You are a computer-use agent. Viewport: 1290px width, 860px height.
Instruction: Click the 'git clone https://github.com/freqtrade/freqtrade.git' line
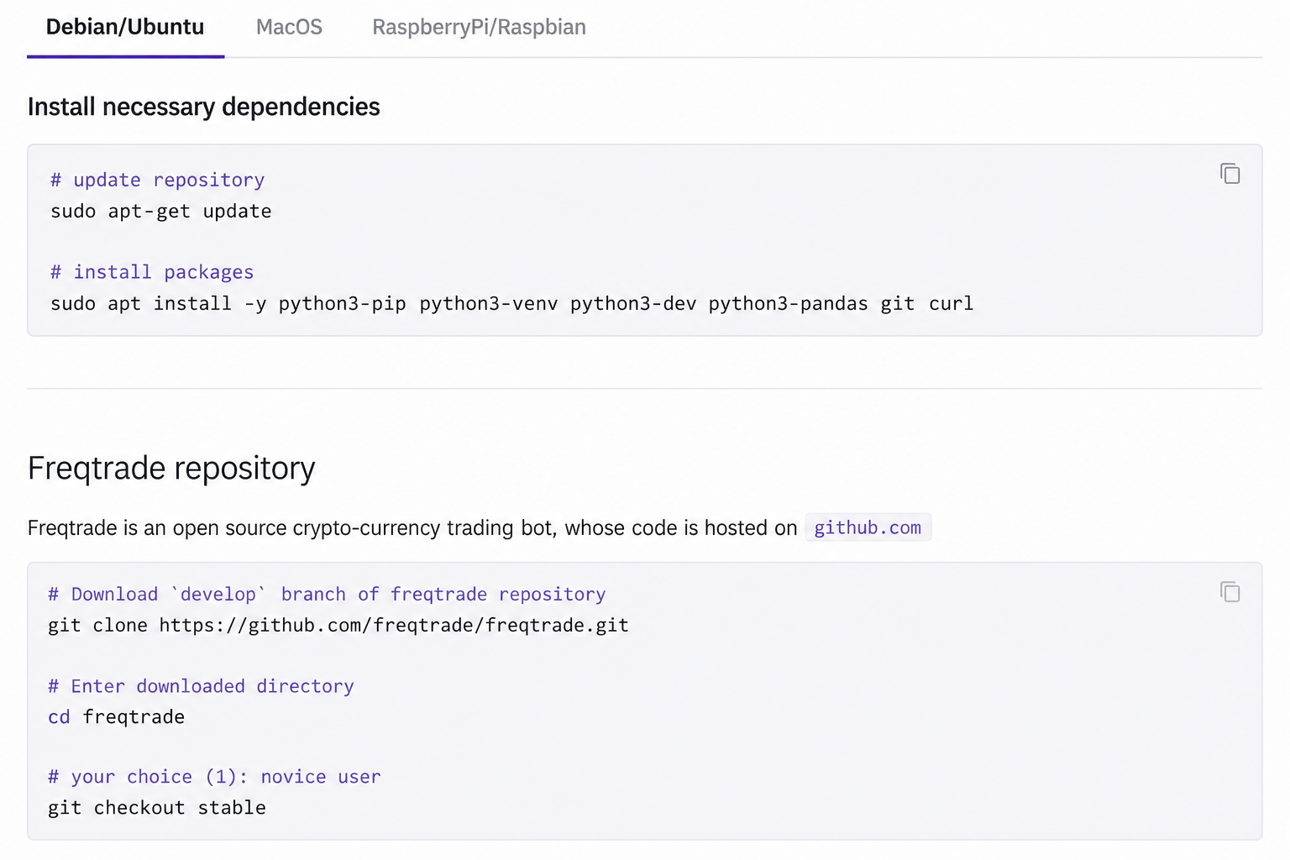(338, 626)
